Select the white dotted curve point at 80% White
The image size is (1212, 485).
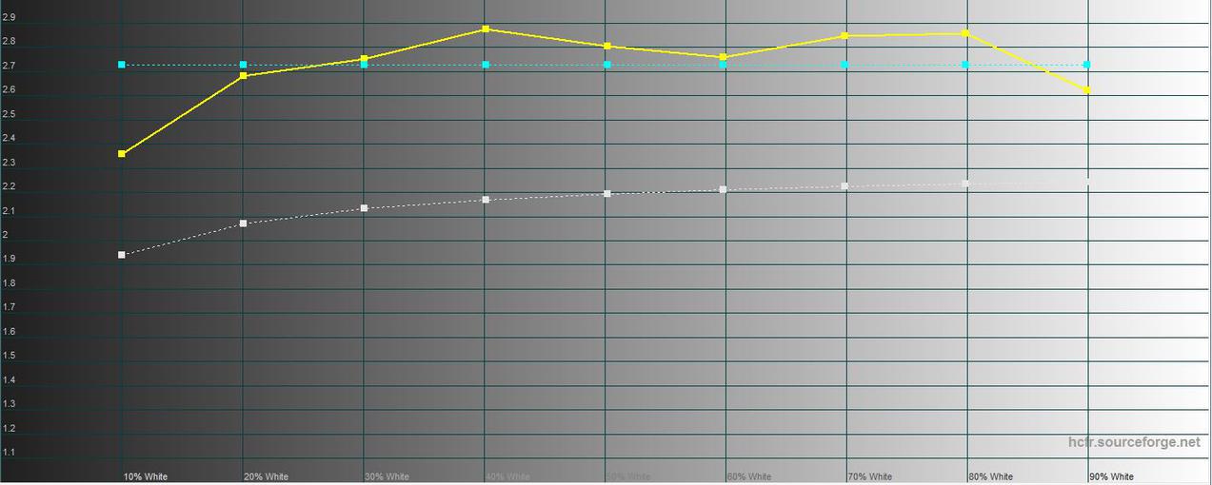(965, 184)
